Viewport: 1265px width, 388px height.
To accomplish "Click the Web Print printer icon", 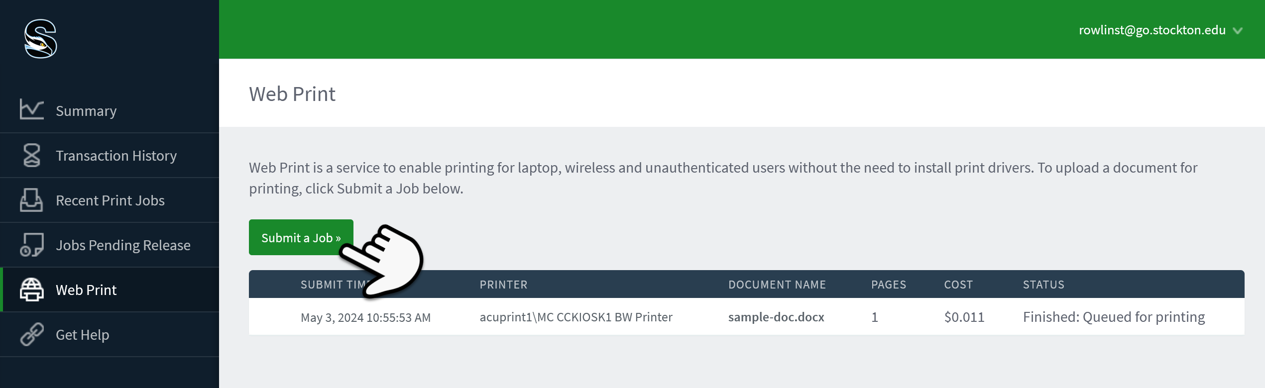I will 31,290.
